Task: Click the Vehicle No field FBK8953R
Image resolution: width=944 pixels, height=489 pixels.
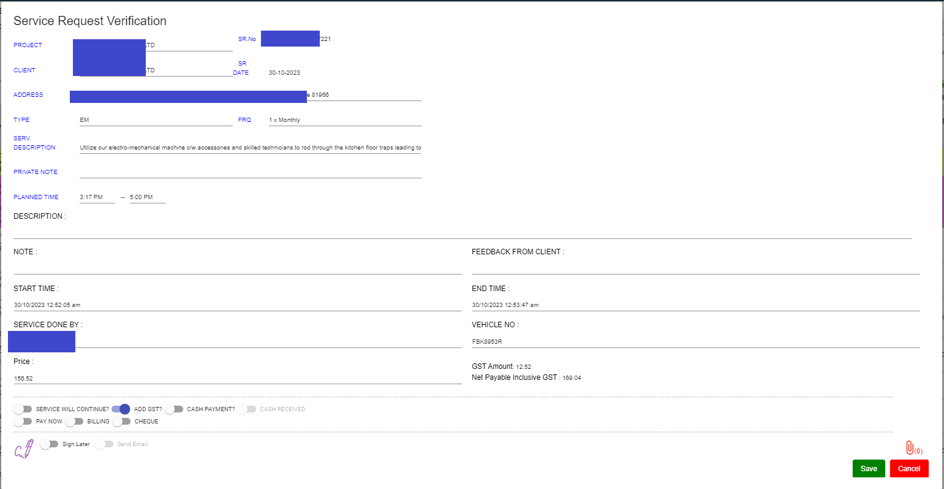Action: coord(695,342)
